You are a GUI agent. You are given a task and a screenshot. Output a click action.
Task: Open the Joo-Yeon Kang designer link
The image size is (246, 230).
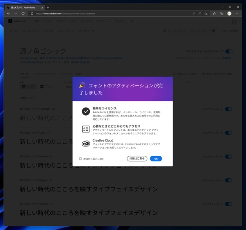(29, 58)
